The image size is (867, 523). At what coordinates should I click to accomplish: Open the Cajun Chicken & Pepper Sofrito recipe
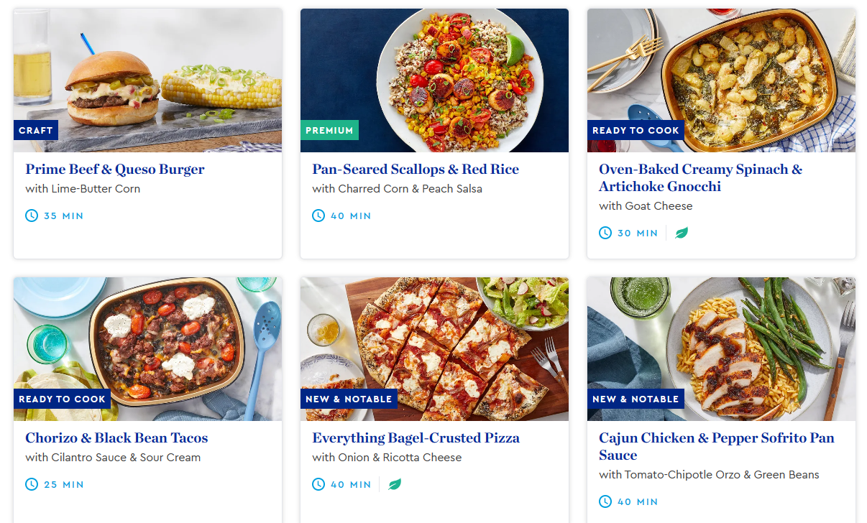click(716, 446)
